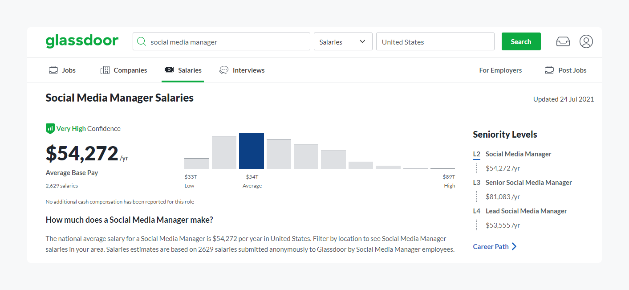629x290 pixels.
Task: Click the green Very High Confidence shield icon
Action: click(x=50, y=129)
